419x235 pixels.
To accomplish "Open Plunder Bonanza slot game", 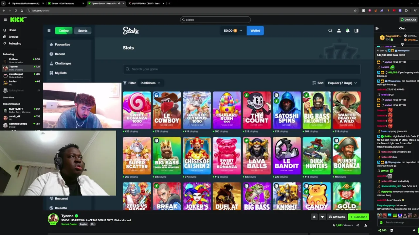I will [347, 156].
